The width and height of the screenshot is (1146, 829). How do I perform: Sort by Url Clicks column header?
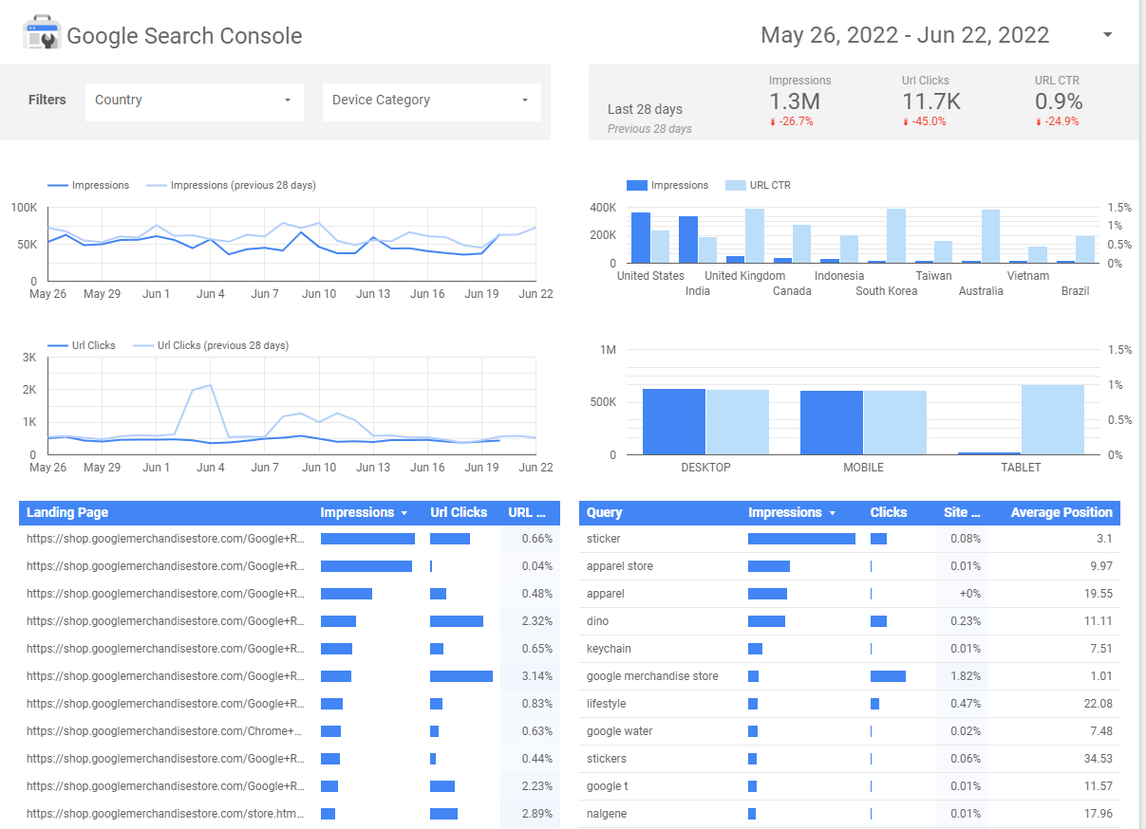pos(459,512)
